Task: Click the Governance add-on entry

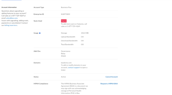Action: pyautogui.click(x=66, y=51)
